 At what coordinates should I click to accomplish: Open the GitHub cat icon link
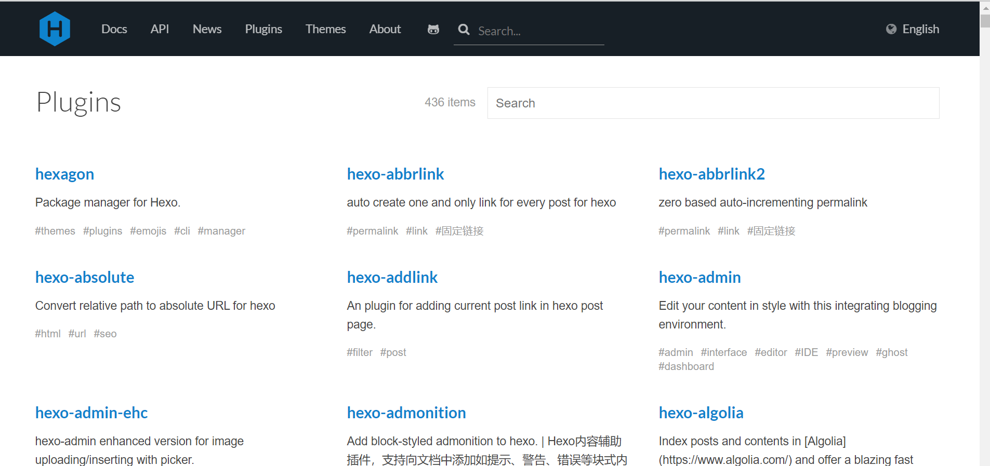point(433,30)
